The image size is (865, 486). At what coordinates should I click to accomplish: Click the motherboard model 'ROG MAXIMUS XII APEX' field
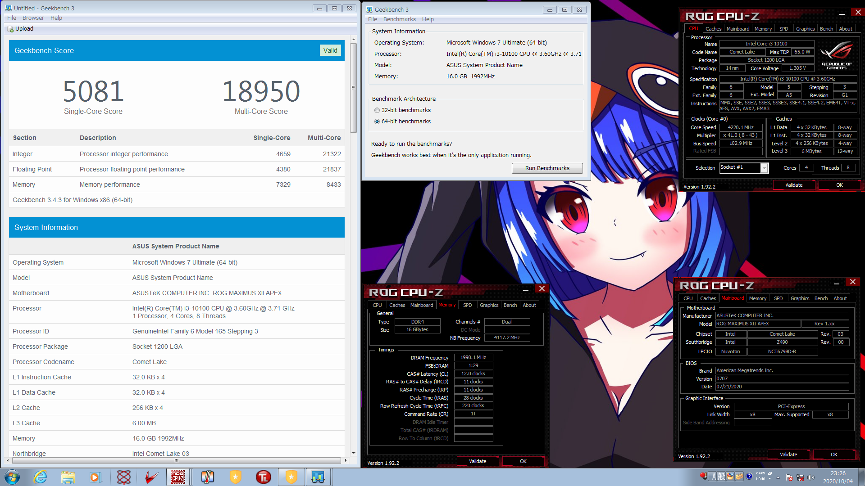(758, 324)
